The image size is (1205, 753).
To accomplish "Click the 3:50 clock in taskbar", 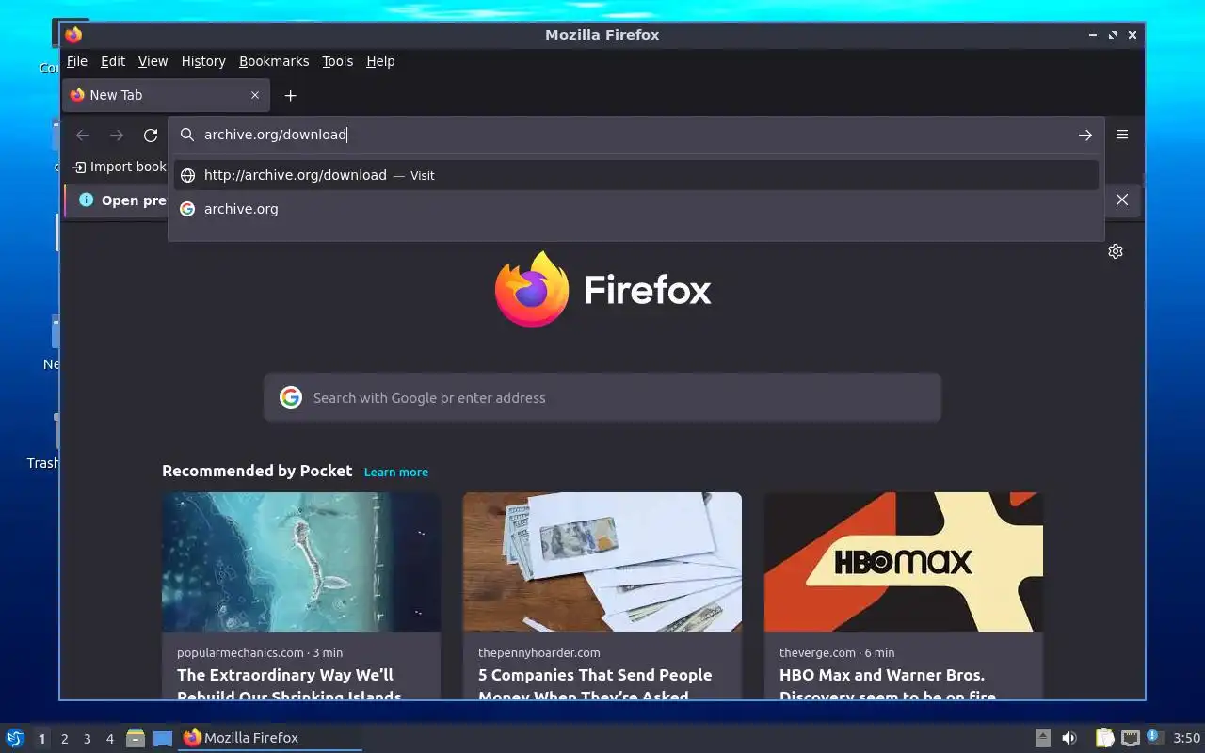I will pos(1187,738).
